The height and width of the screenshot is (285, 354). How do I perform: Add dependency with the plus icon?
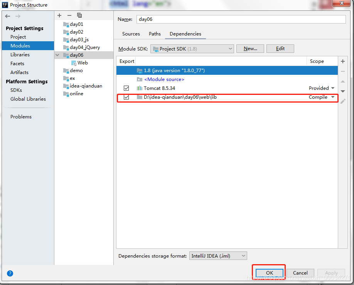point(343,61)
